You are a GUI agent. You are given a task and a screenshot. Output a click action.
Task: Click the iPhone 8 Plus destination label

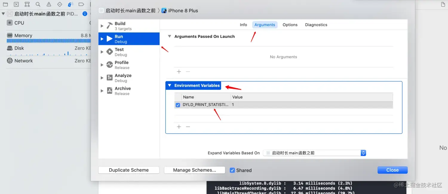183,11
